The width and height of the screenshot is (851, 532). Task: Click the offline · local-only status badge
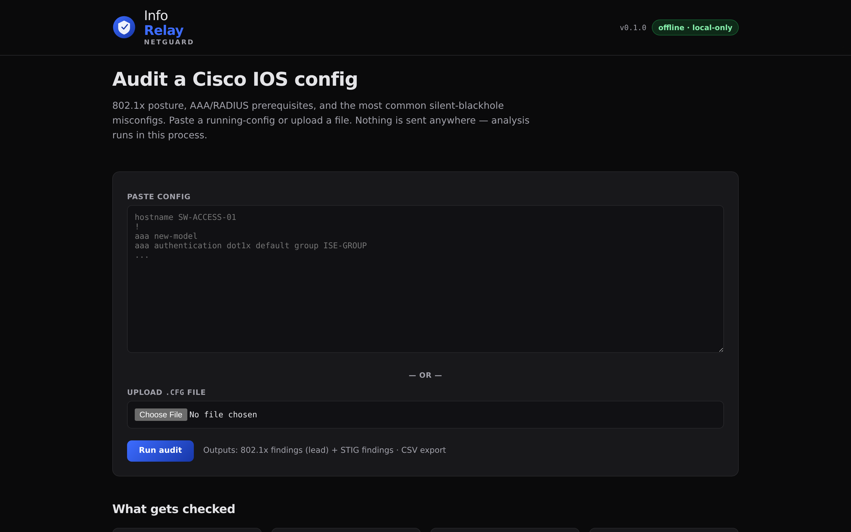[695, 27]
